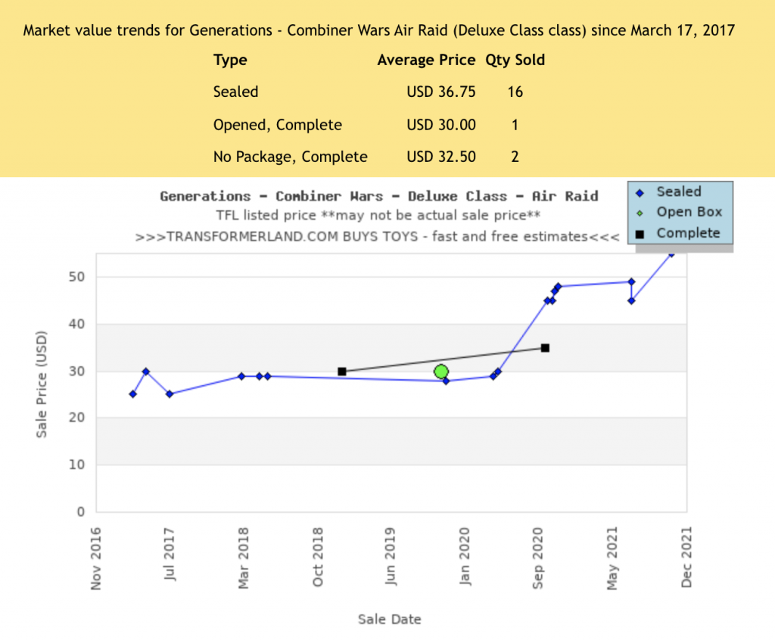The image size is (775, 641).
Task: Click the 'Dec 2021' x-axis label
Action: pyautogui.click(x=686, y=558)
